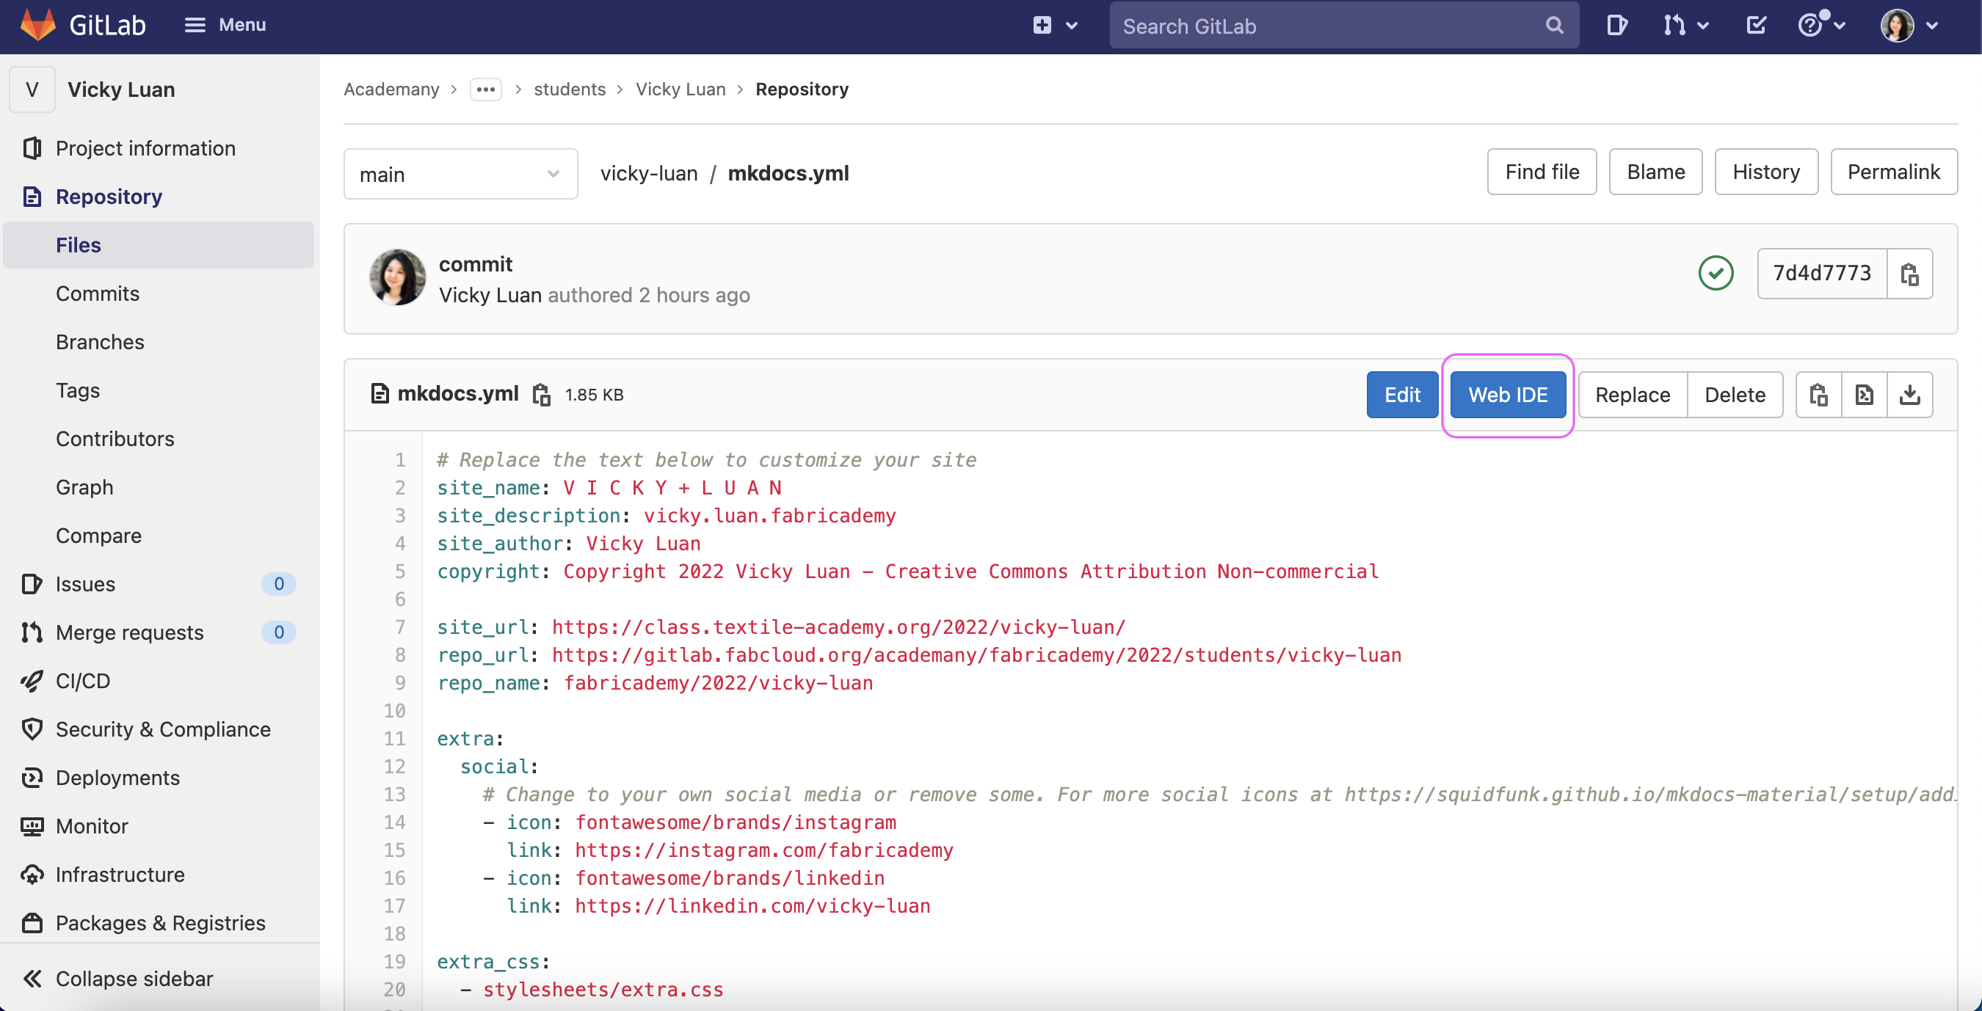Viewport: 1982px width, 1011px height.
Task: Open Commits in sidebar
Action: pos(97,293)
